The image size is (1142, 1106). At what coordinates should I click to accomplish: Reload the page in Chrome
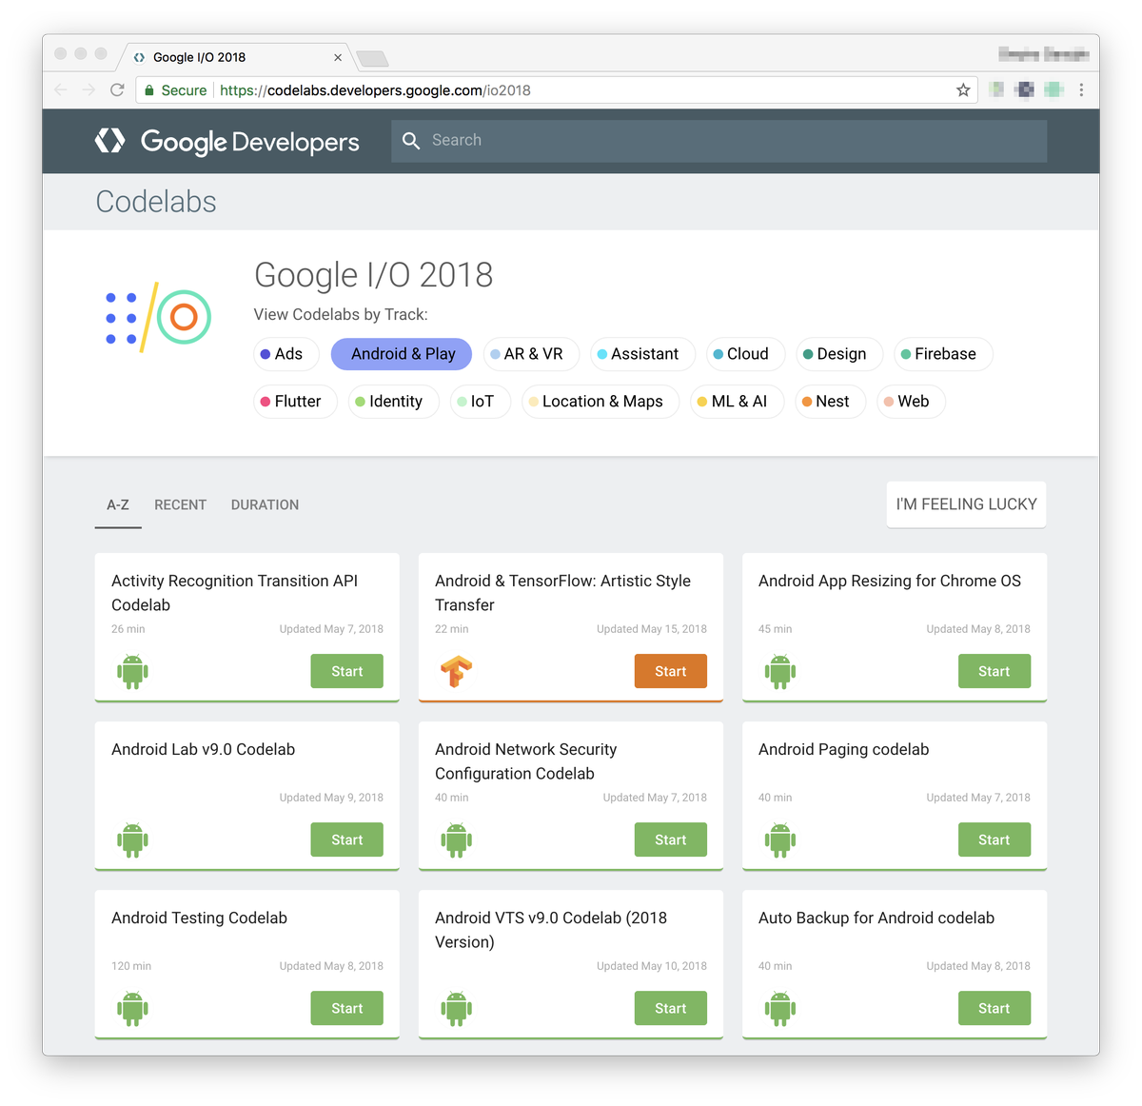117,90
